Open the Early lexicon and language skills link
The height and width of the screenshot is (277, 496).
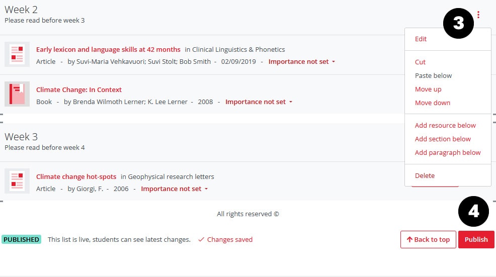(108, 50)
